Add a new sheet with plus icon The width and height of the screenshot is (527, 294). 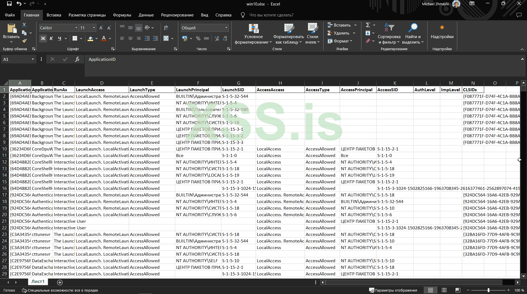[60, 282]
